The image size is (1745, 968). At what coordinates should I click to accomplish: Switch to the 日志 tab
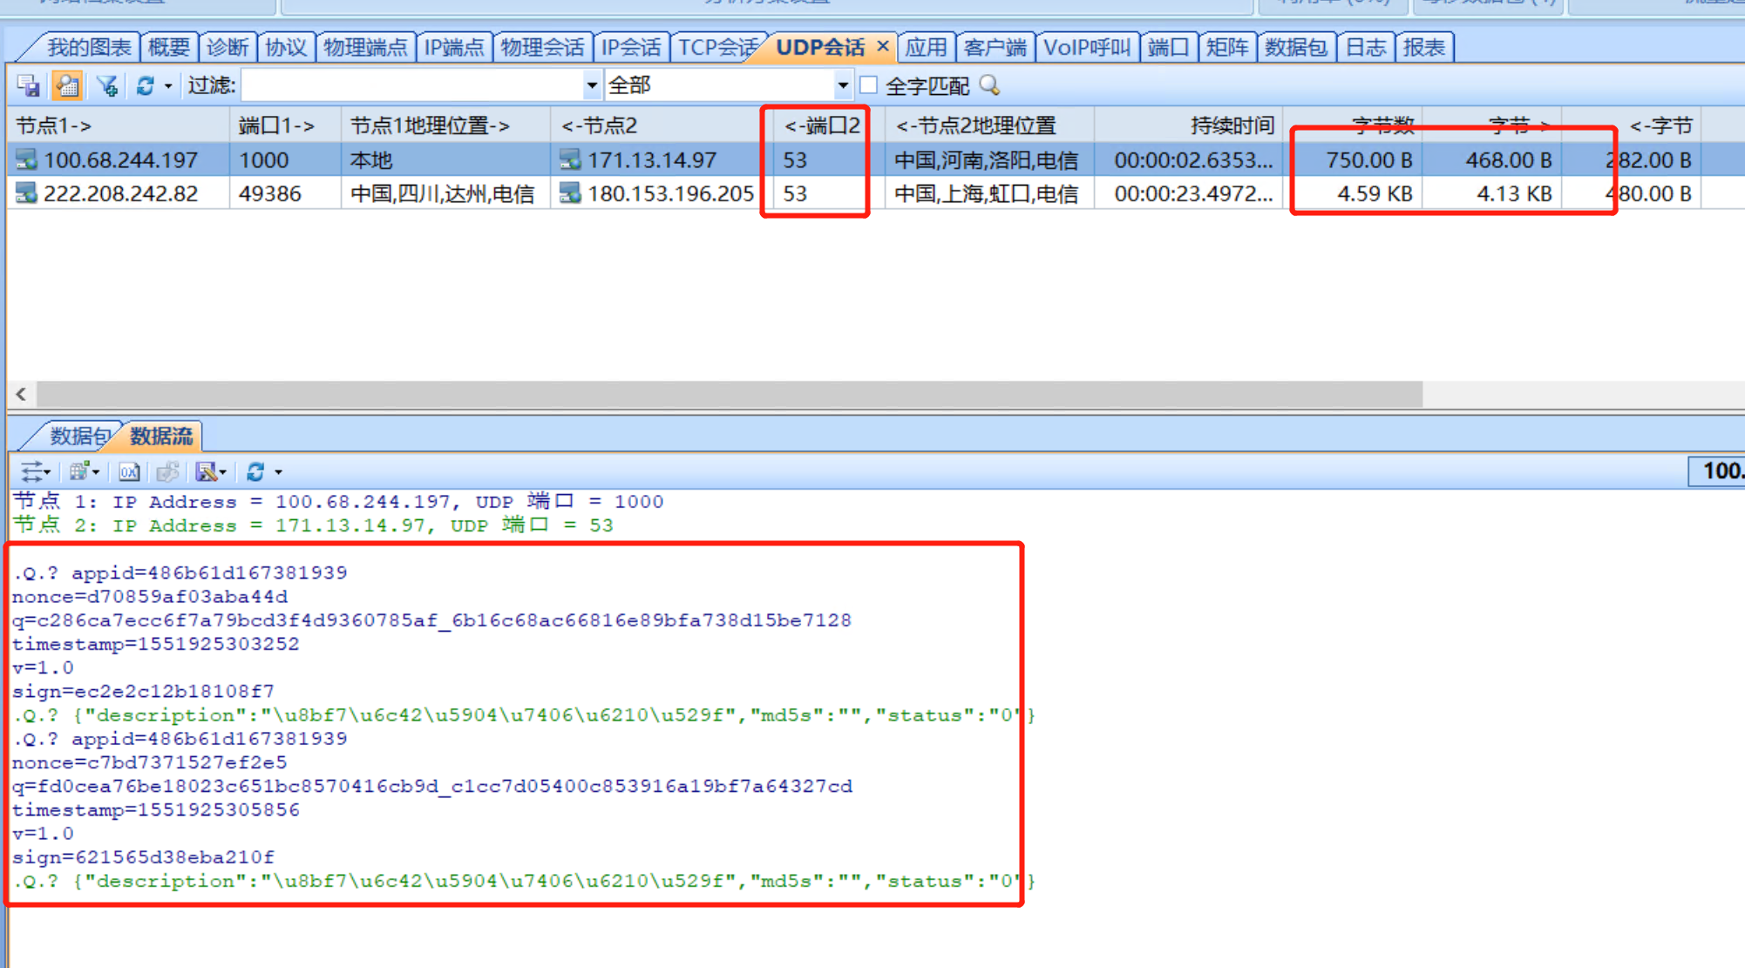point(1365,47)
